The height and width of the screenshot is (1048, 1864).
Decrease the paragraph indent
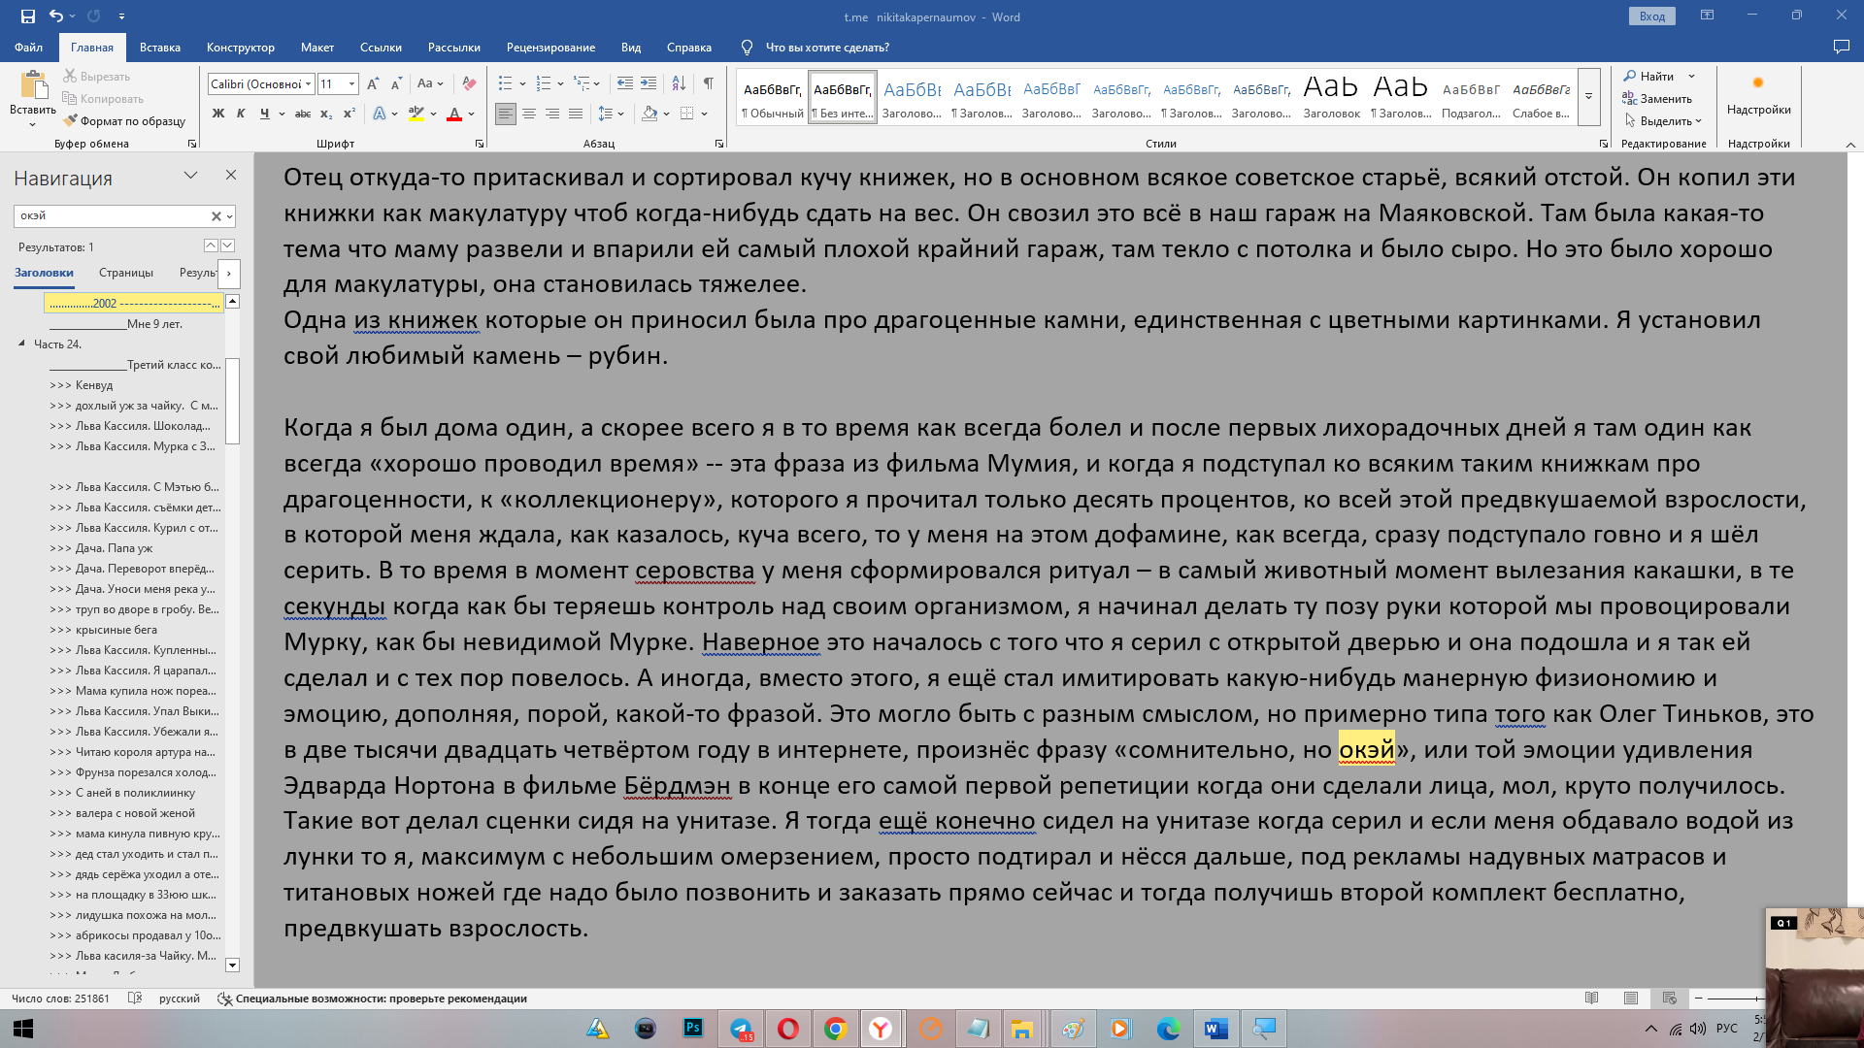click(625, 83)
